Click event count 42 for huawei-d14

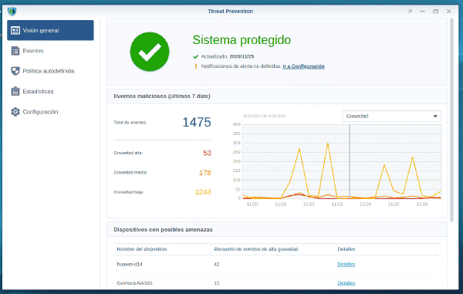(217, 264)
